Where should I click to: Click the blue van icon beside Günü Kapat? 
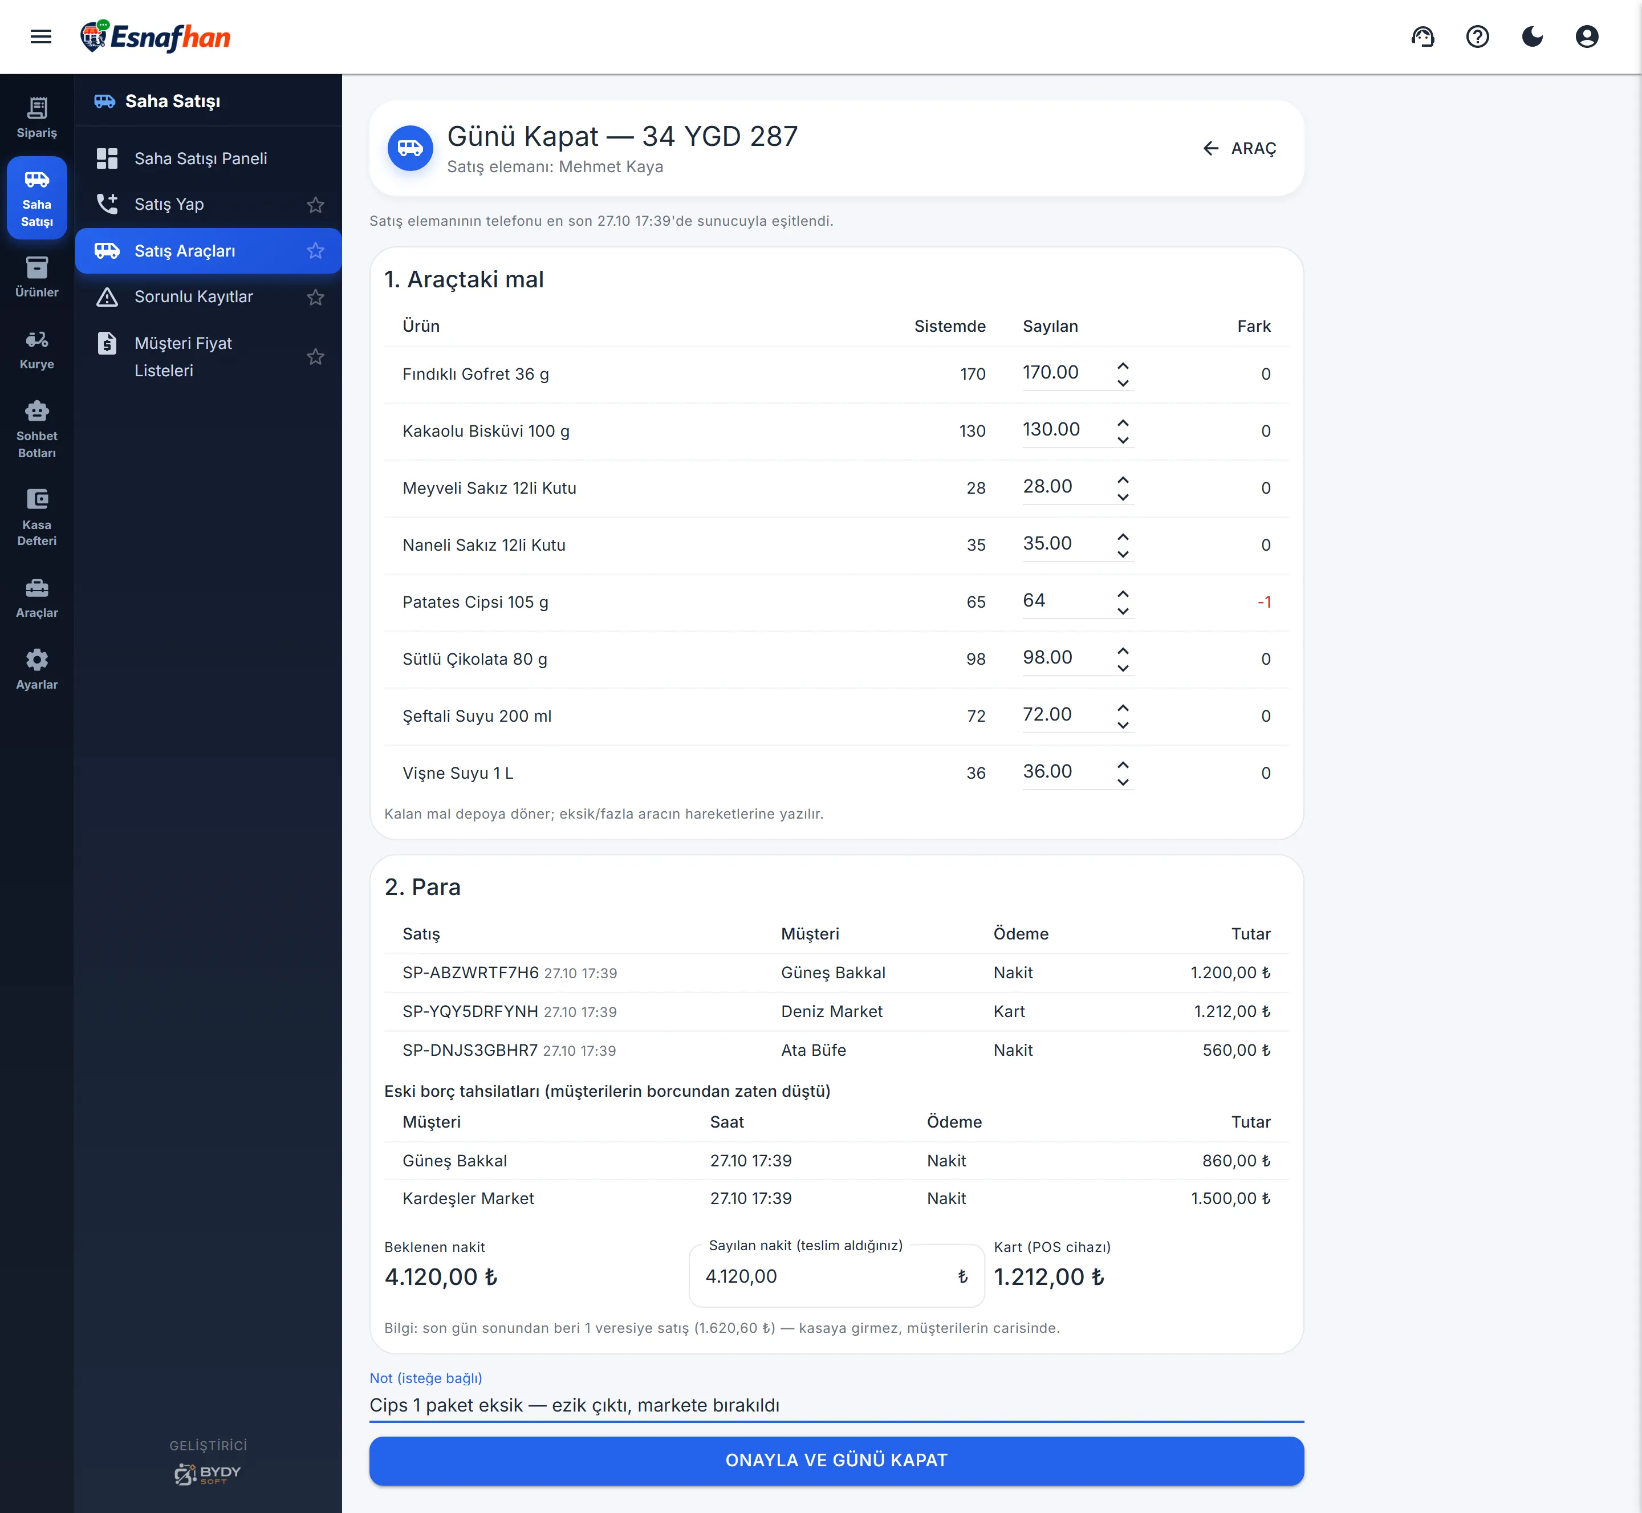409,148
